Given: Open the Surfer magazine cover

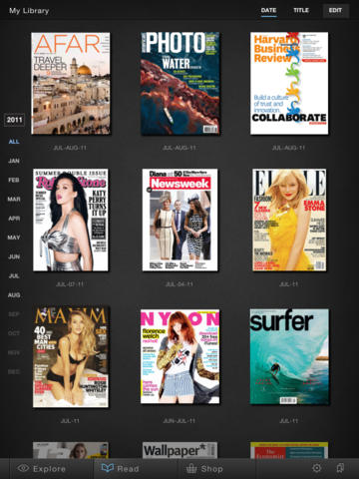Looking at the screenshot, I should (289, 356).
